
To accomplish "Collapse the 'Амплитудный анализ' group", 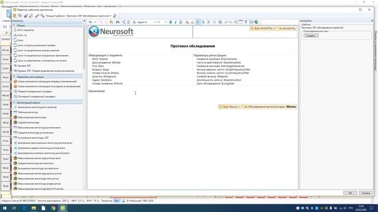I will [14, 102].
